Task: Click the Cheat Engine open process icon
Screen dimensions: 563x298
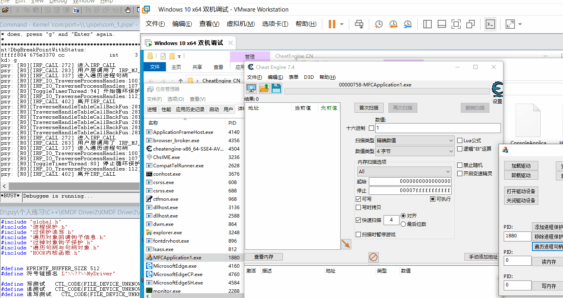Action: click(x=251, y=88)
